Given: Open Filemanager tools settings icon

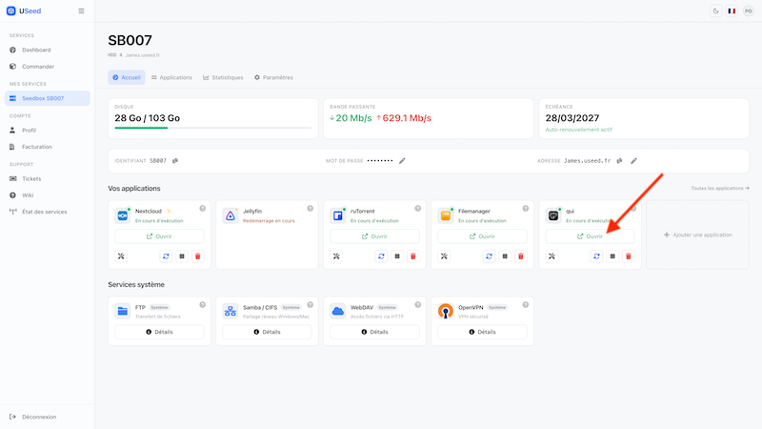Looking at the screenshot, I should tap(444, 256).
